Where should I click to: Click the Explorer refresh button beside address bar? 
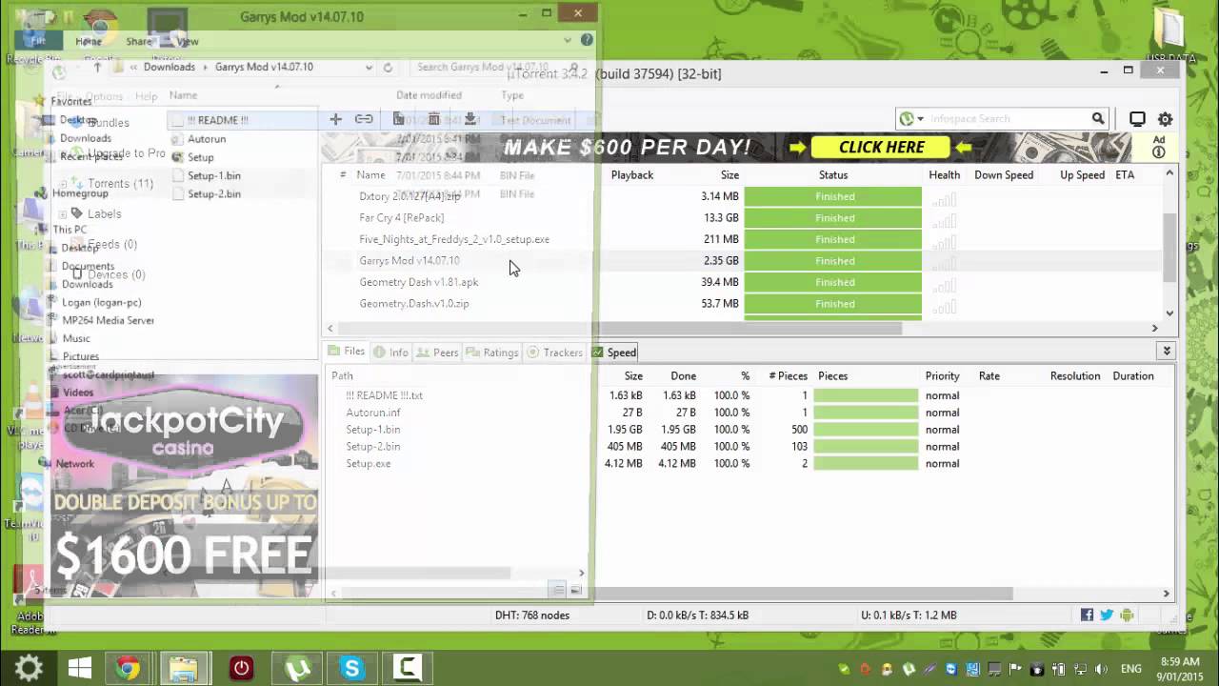point(388,68)
